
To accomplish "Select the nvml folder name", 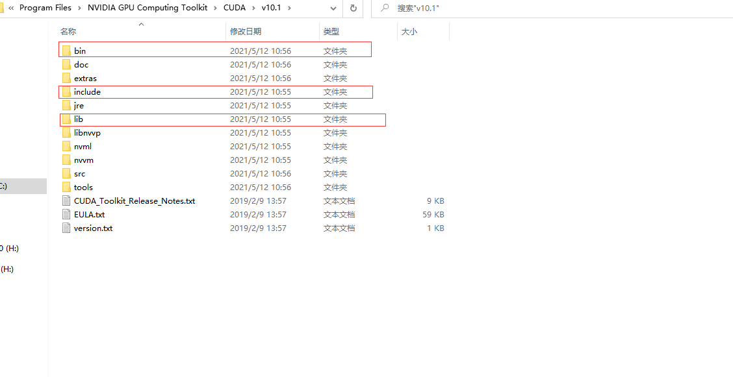I will (x=83, y=147).
